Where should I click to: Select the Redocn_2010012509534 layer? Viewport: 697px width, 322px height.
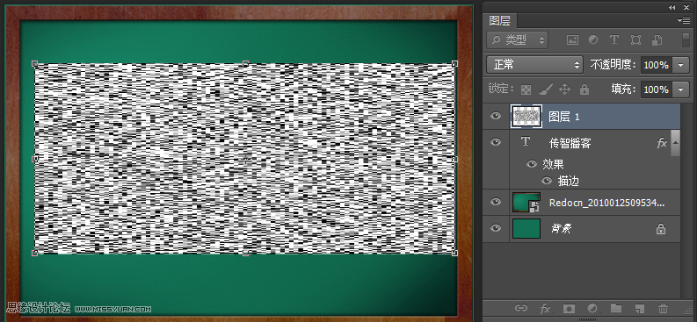582,203
